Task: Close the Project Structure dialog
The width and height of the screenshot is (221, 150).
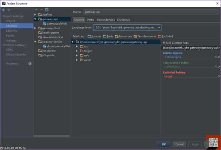Action: coord(217,4)
